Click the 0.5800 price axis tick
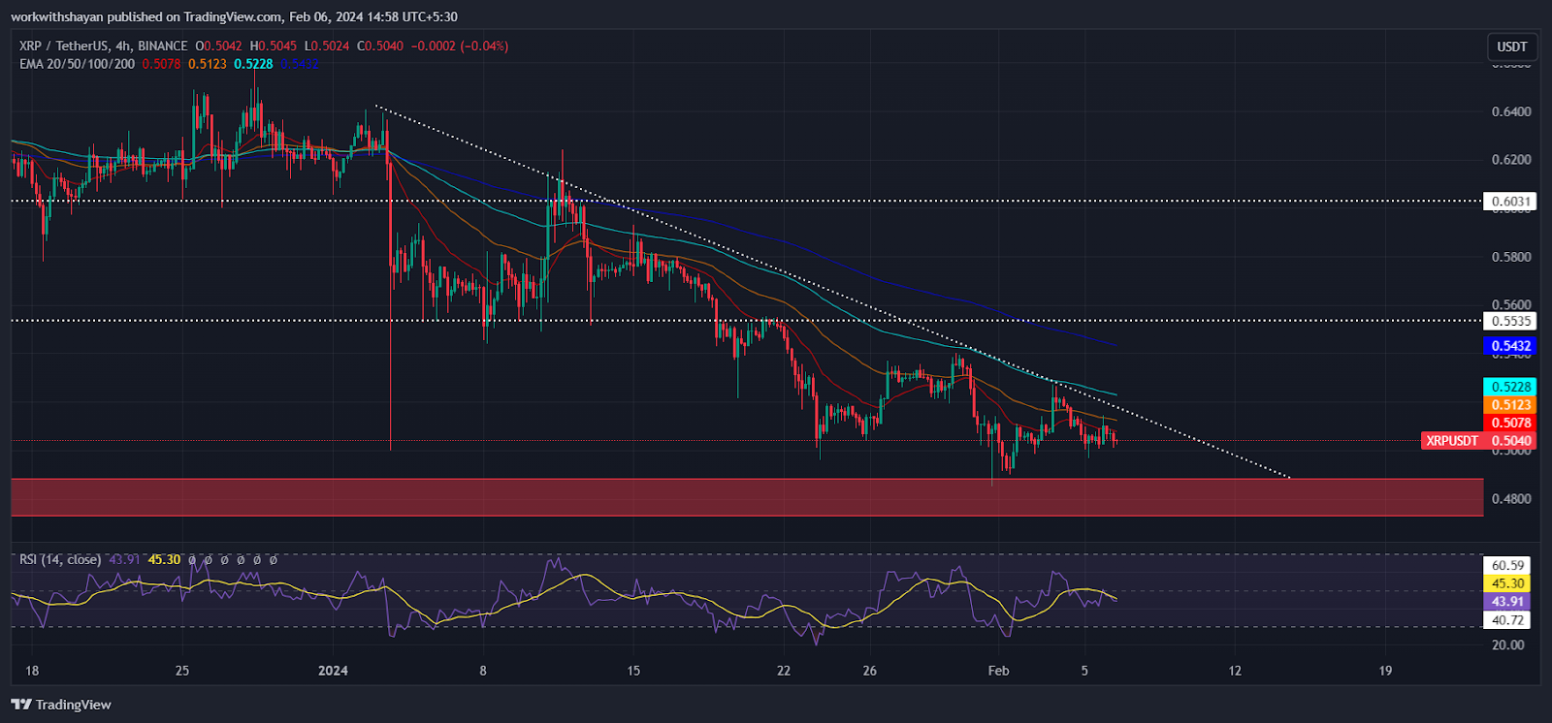 (1511, 257)
